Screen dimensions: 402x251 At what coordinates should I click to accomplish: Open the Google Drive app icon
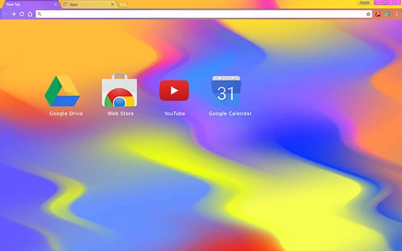coord(62,90)
